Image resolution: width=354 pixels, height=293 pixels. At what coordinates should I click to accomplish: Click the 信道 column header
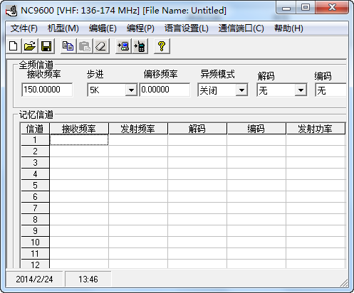(35, 129)
